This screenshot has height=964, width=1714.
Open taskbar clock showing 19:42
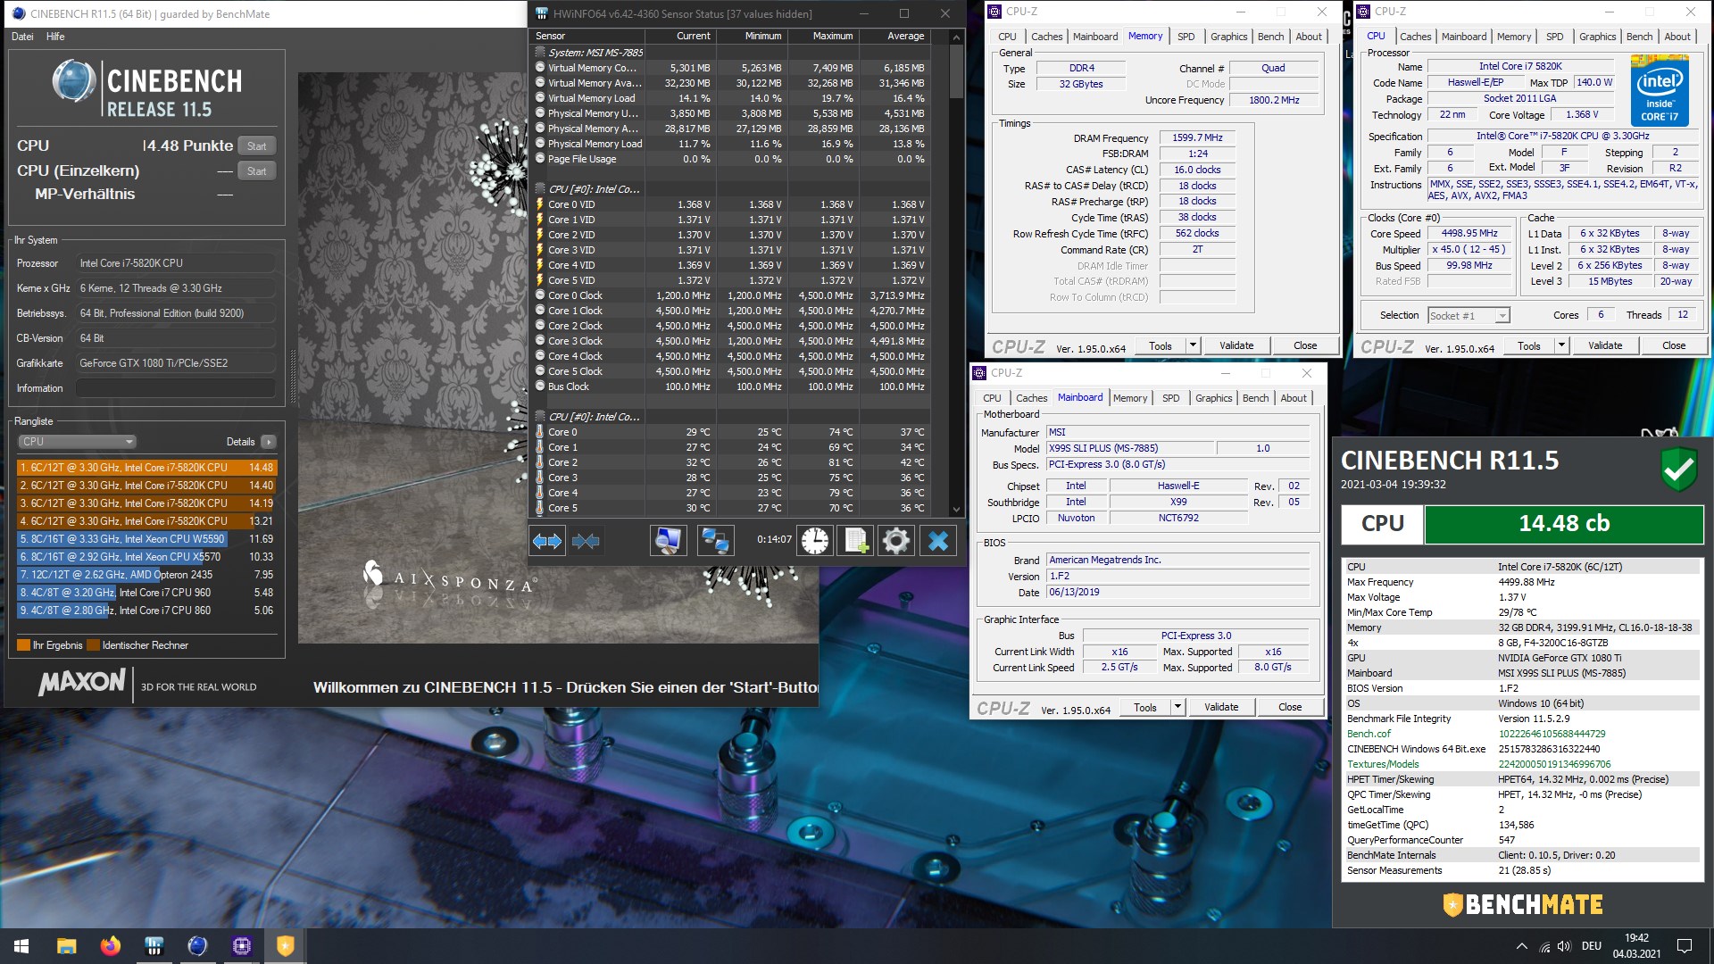[x=1636, y=946]
